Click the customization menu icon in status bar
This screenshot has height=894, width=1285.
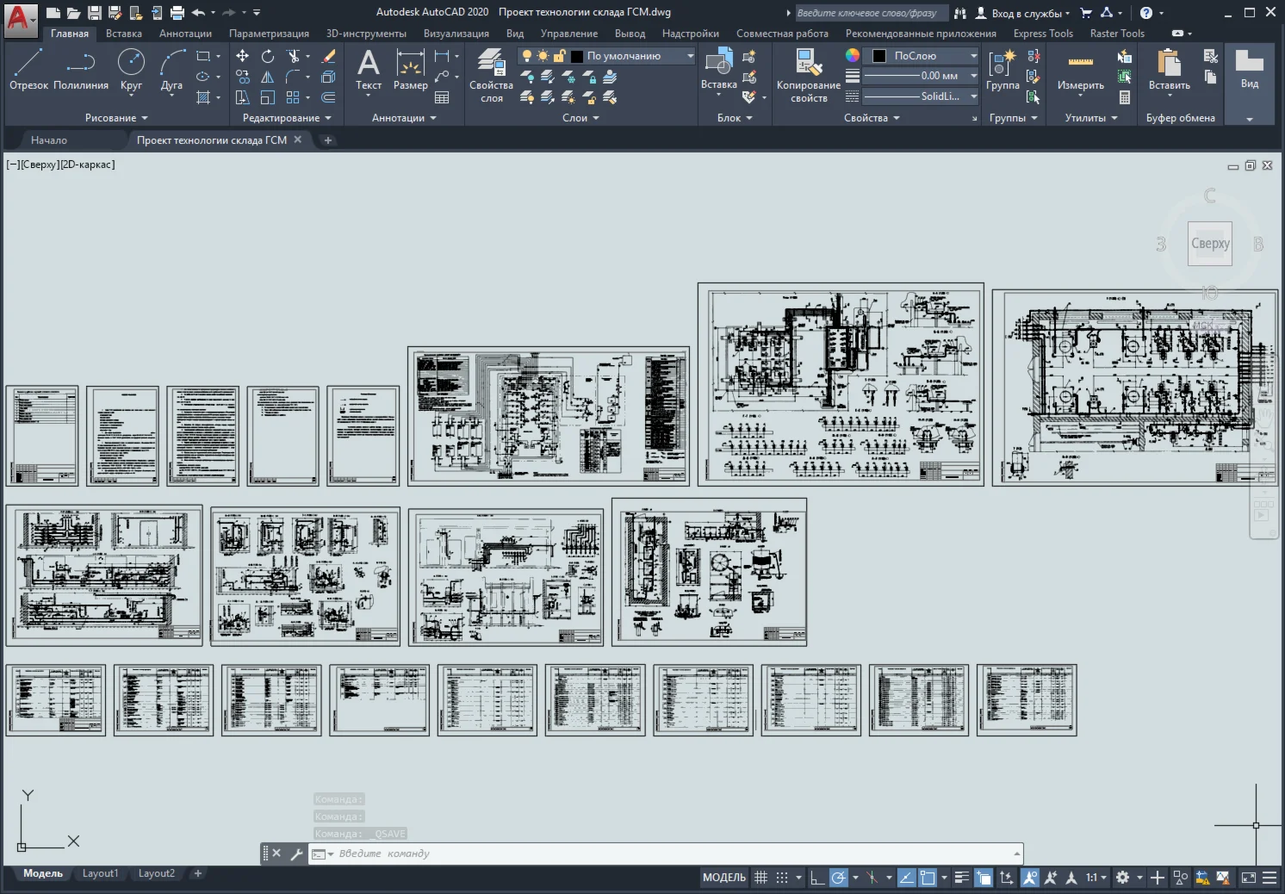tap(1269, 878)
